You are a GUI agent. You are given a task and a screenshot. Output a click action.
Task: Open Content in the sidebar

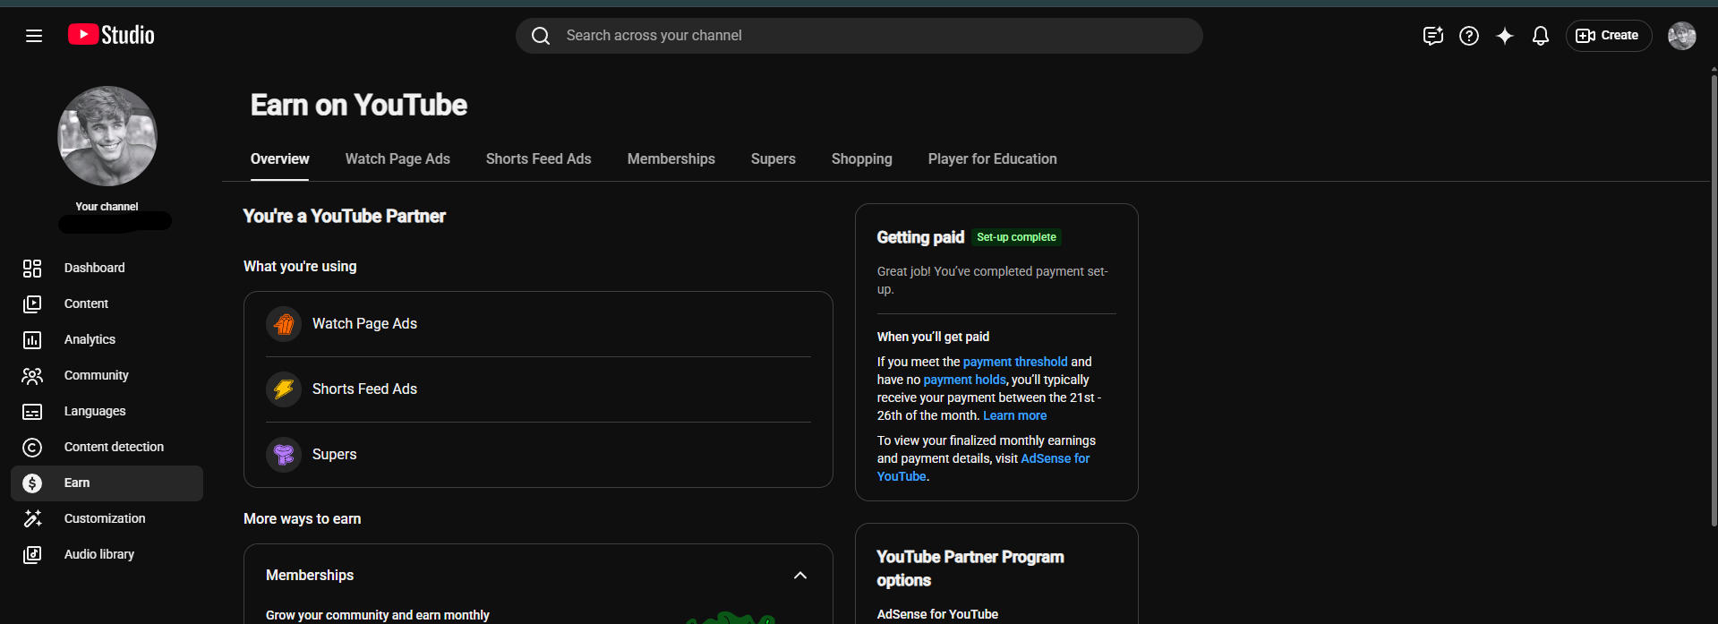[107, 303]
